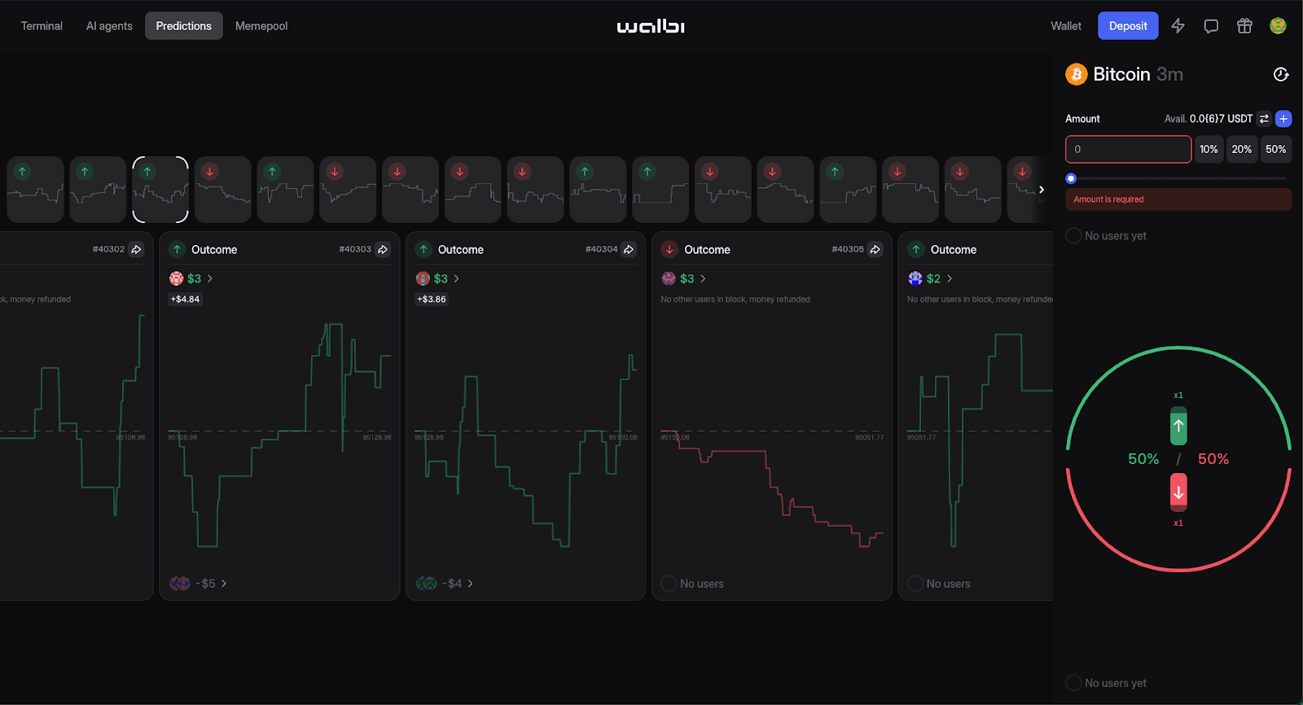Predict up with the green arrow button
This screenshot has width=1303, height=705.
(1178, 427)
